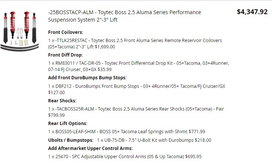This screenshot has width=272, height=163.
Task: Open the Toytec Boss 2.5 Aluma Series product title
Action: [x=124, y=16]
